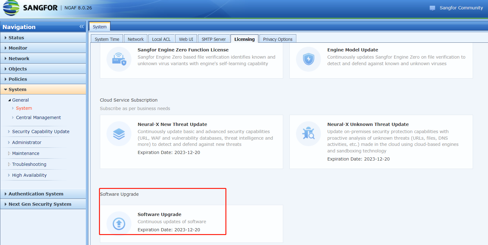
Task: Switch to the SMTP Server tab
Action: 214,39
